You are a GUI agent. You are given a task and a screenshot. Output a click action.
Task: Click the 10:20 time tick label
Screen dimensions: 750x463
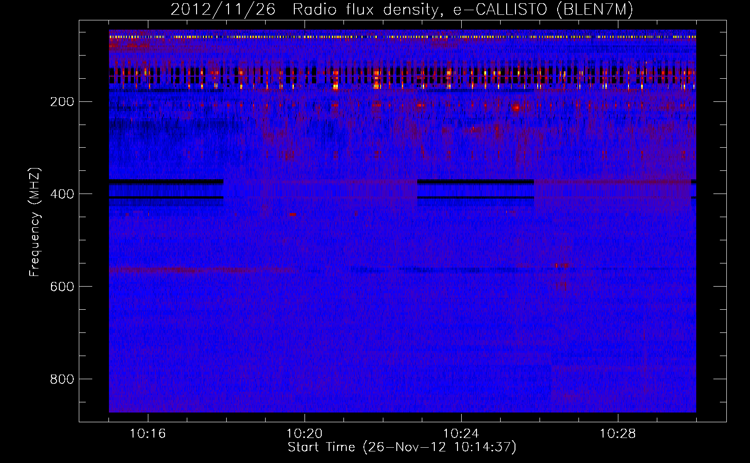tap(305, 434)
